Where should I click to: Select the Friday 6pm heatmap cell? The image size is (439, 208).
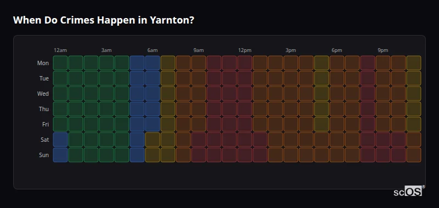click(x=337, y=124)
